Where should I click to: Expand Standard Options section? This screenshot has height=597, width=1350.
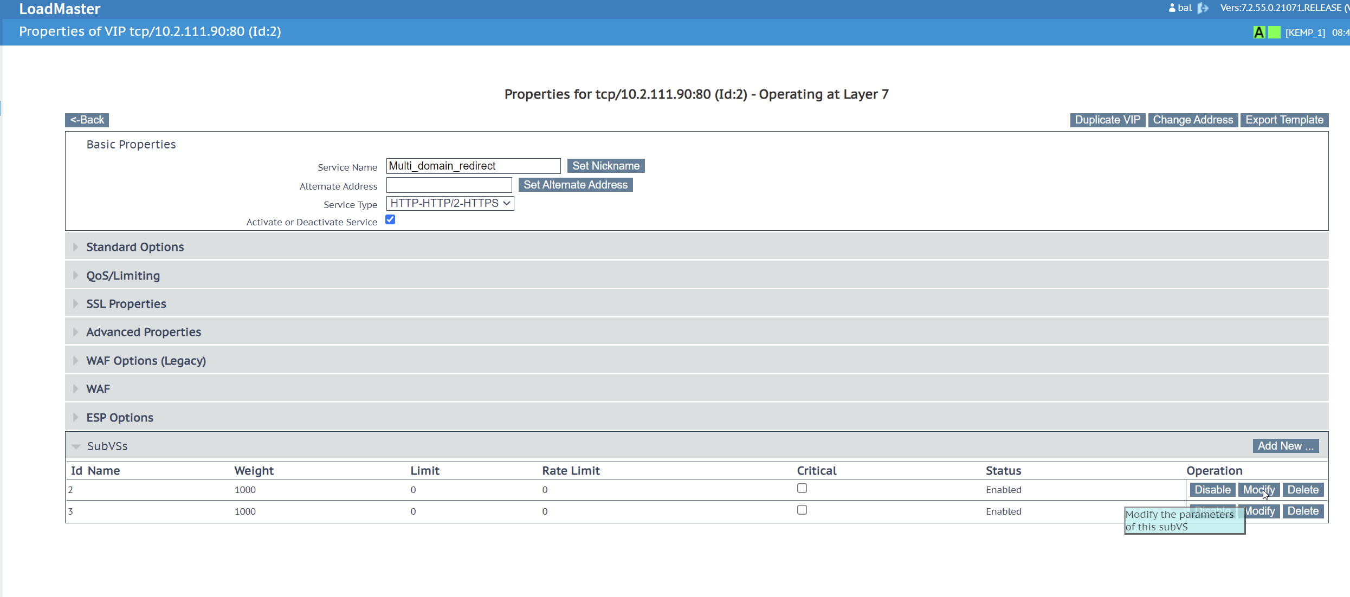pyautogui.click(x=696, y=246)
